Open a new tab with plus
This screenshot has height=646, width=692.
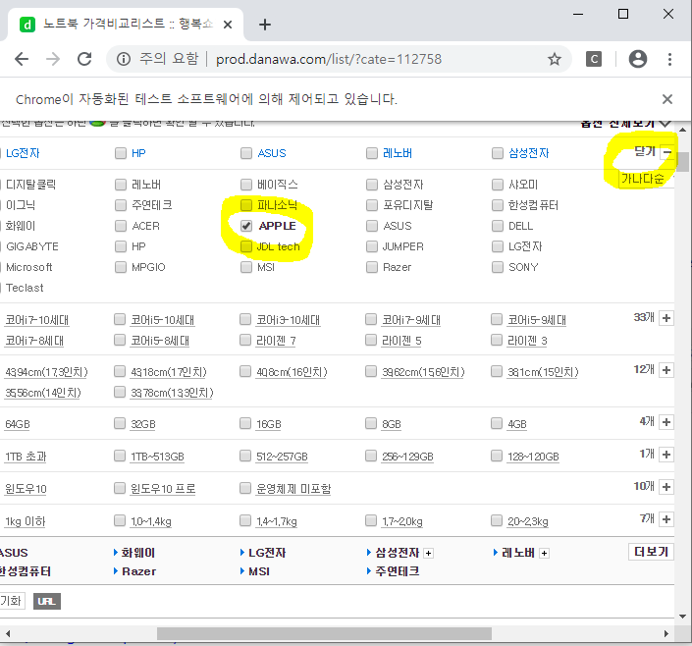[265, 25]
